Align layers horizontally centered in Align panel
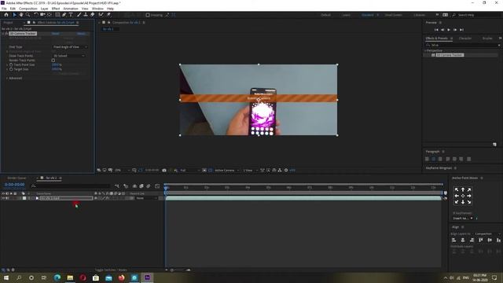The width and height of the screenshot is (503, 283). click(463, 240)
